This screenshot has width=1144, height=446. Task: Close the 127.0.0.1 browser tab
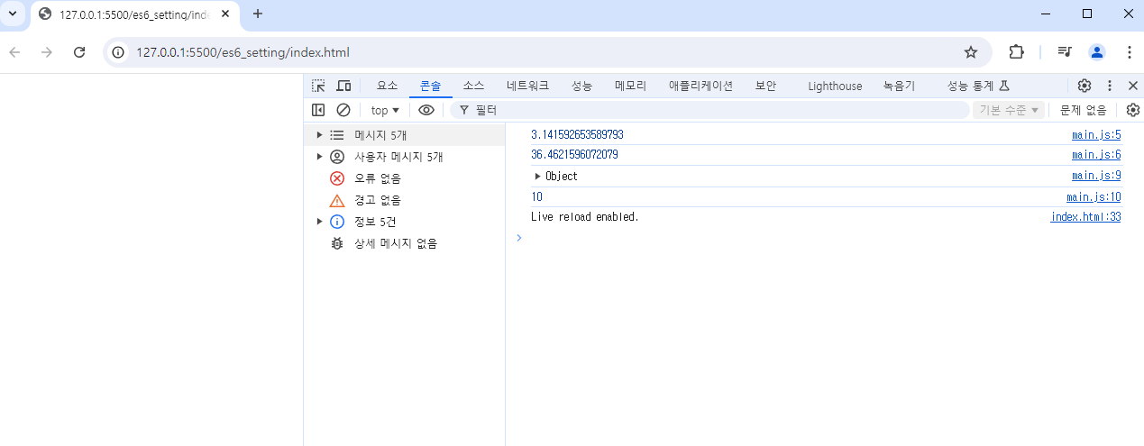[225, 14]
